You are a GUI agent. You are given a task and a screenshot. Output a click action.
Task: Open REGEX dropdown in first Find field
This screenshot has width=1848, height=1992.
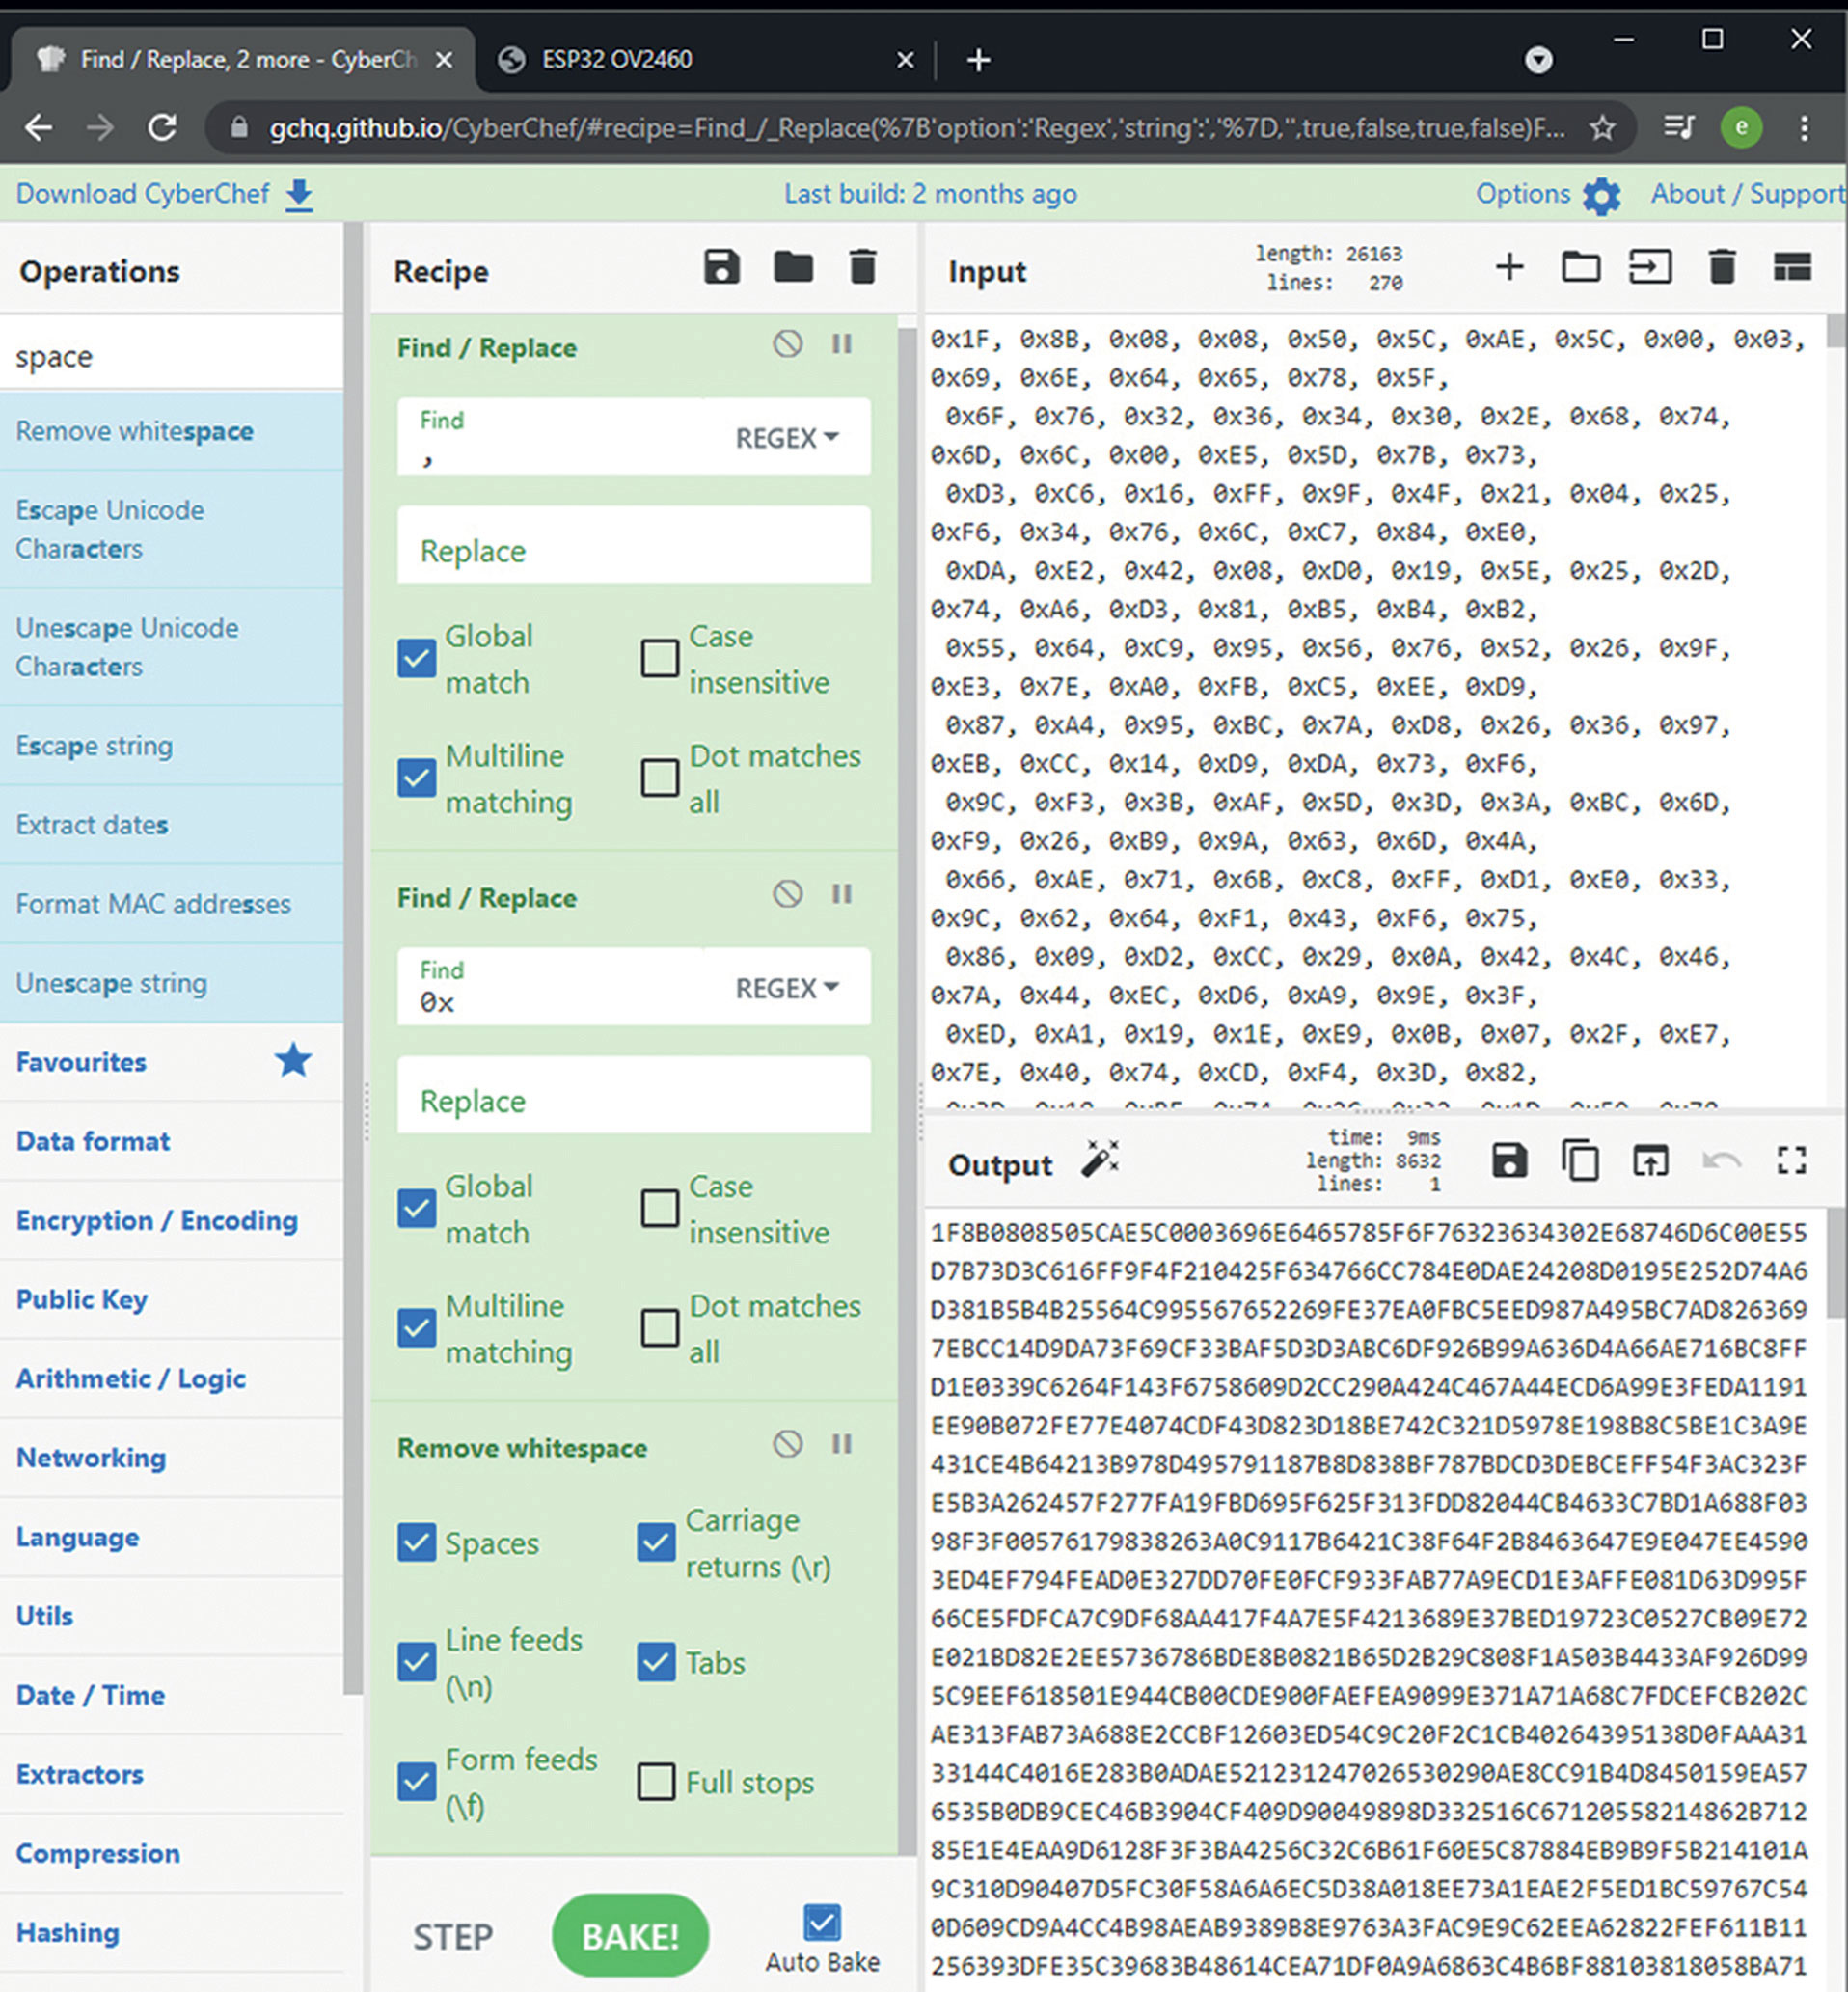tap(787, 438)
